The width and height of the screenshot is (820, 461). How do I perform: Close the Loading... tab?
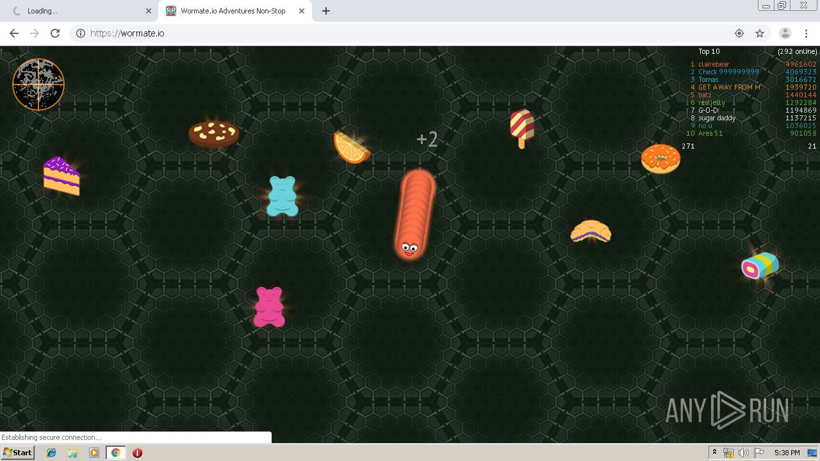pyautogui.click(x=149, y=11)
